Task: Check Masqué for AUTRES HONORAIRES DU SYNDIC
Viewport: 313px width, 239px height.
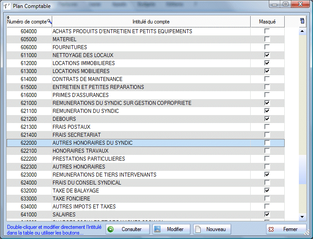Action: (x=267, y=143)
